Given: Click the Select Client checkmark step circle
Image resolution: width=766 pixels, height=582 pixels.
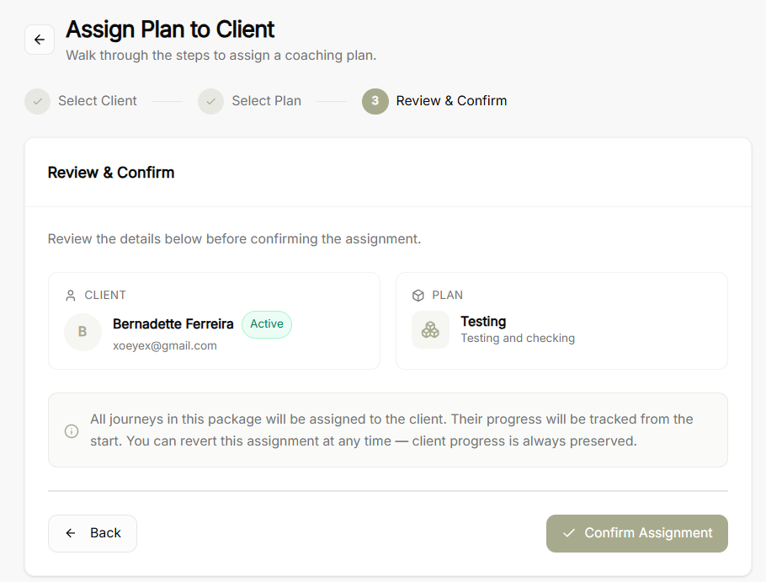Looking at the screenshot, I should click(38, 101).
